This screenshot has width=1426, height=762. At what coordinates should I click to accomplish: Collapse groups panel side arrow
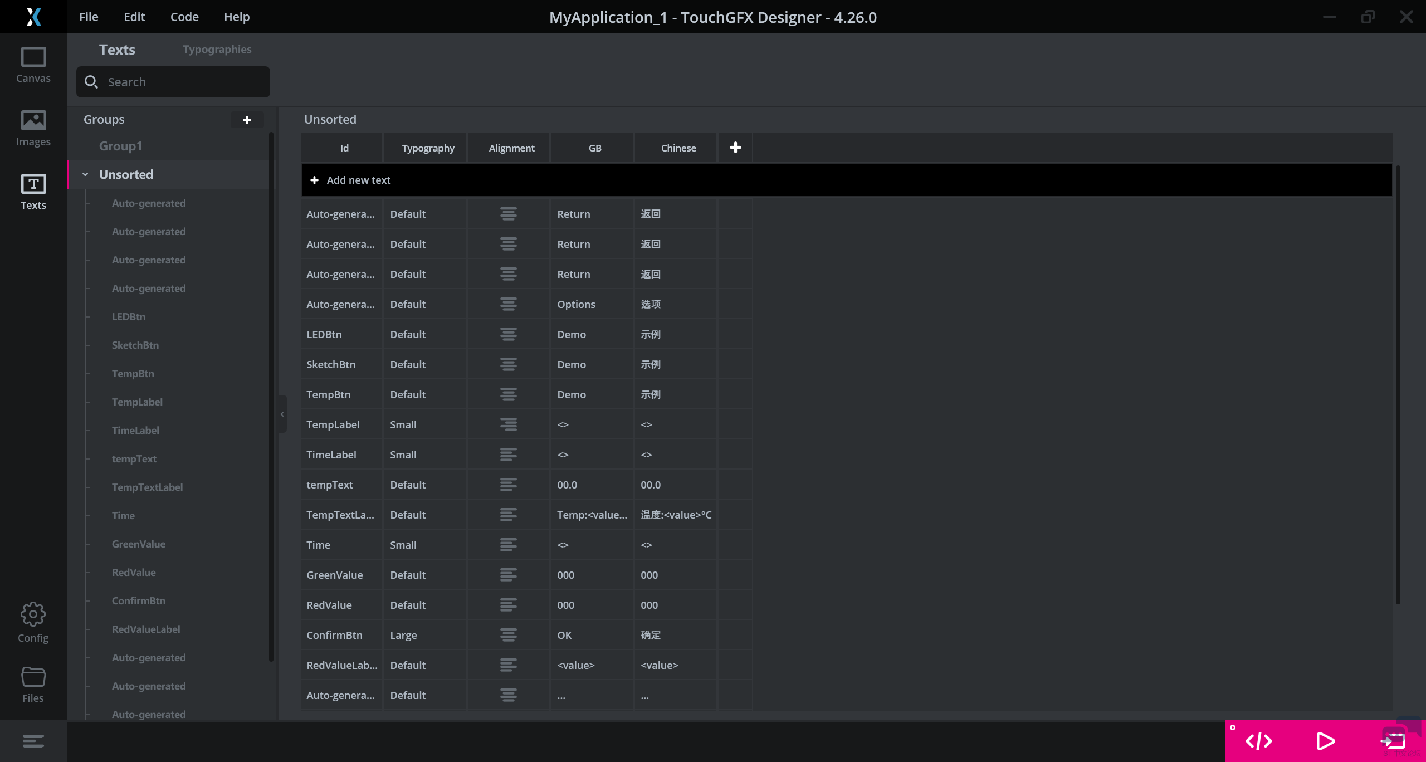point(282,414)
